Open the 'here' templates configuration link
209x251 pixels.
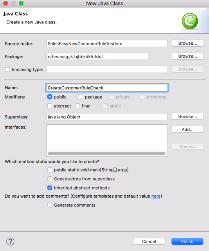[156, 196]
